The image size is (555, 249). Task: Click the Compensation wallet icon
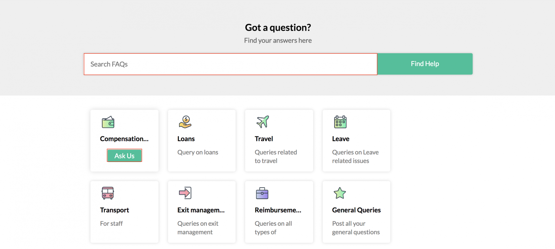[108, 122]
